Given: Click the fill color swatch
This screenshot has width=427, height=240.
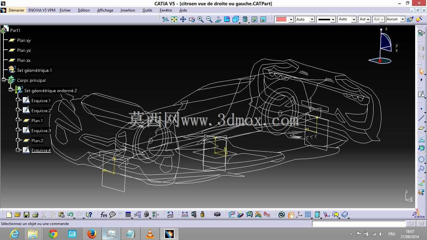Looking at the screenshot, I should (282, 19).
